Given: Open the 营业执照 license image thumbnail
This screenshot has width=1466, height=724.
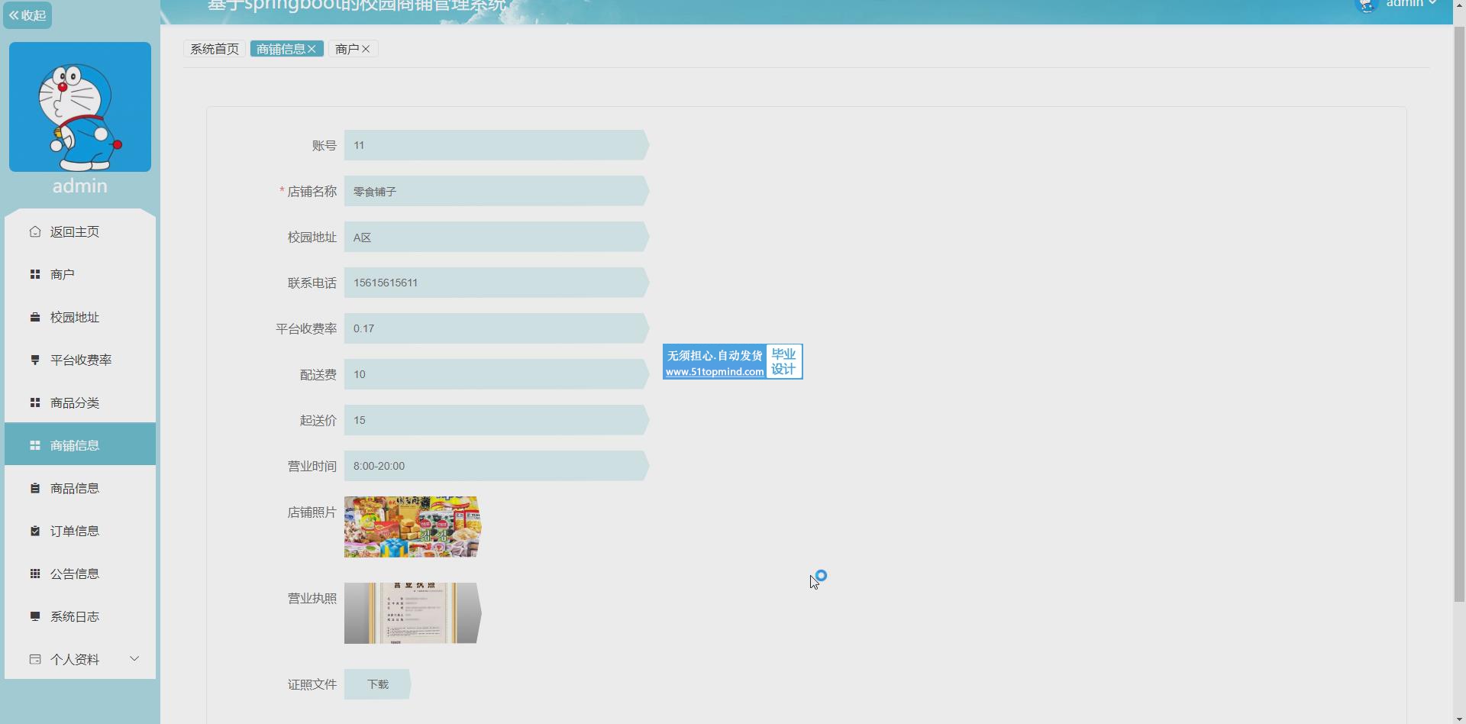Looking at the screenshot, I should [x=412, y=613].
